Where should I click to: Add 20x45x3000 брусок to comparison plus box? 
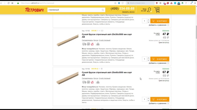coord(168,103)
